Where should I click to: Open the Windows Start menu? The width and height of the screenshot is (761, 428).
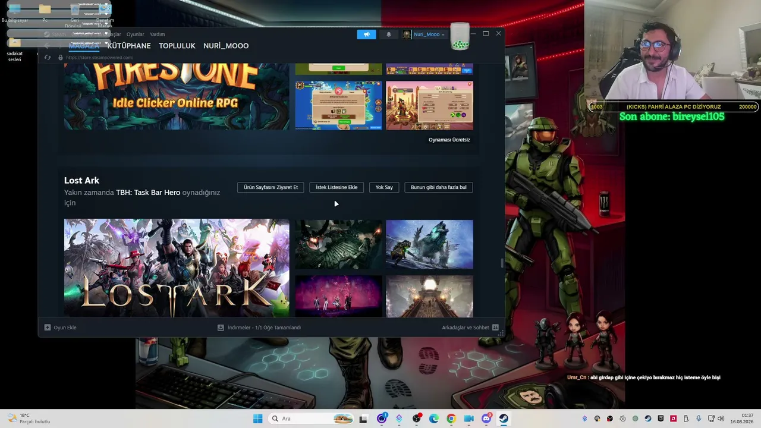point(257,418)
